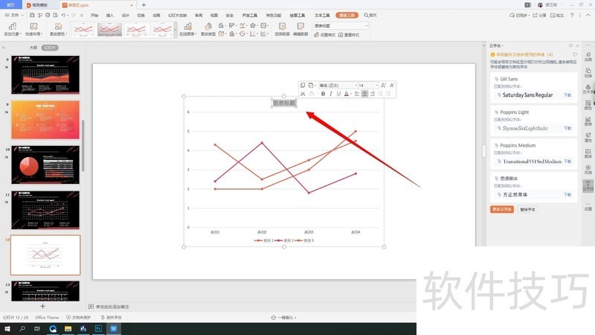Click the Print icon in quick access toolbar
The height and width of the screenshot is (335, 595).
pos(48,15)
